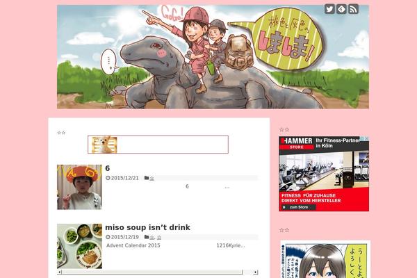Open the RSS feed icon
Image resolution: width=417 pixels, height=278 pixels.
pyautogui.click(x=354, y=9)
